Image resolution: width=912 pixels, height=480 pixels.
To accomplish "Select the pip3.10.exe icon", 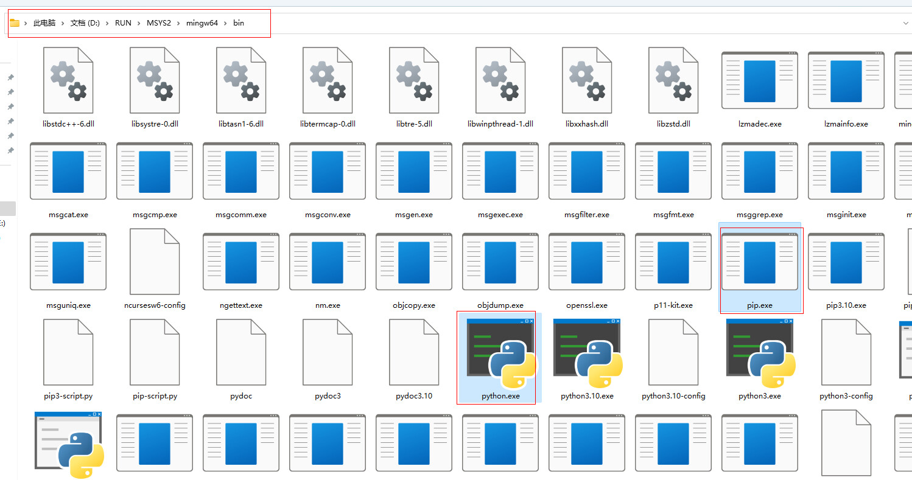I will (x=846, y=262).
